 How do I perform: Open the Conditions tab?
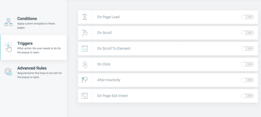(33, 23)
